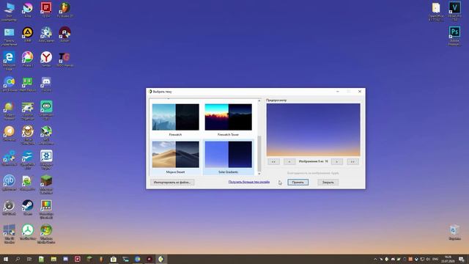Screen dimensions: 469x264
Task: Select the OpenOffice folder on desktop
Action: (436, 12)
